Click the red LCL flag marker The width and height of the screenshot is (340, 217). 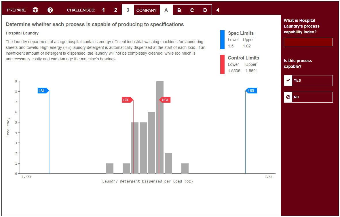click(x=127, y=100)
